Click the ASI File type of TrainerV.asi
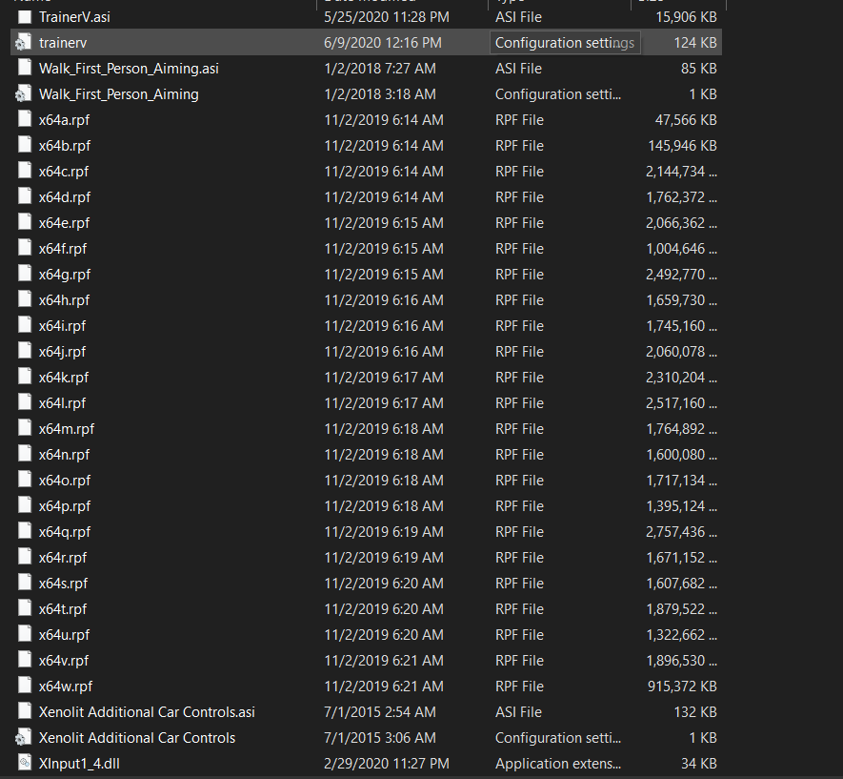The width and height of the screenshot is (843, 779). 518,17
